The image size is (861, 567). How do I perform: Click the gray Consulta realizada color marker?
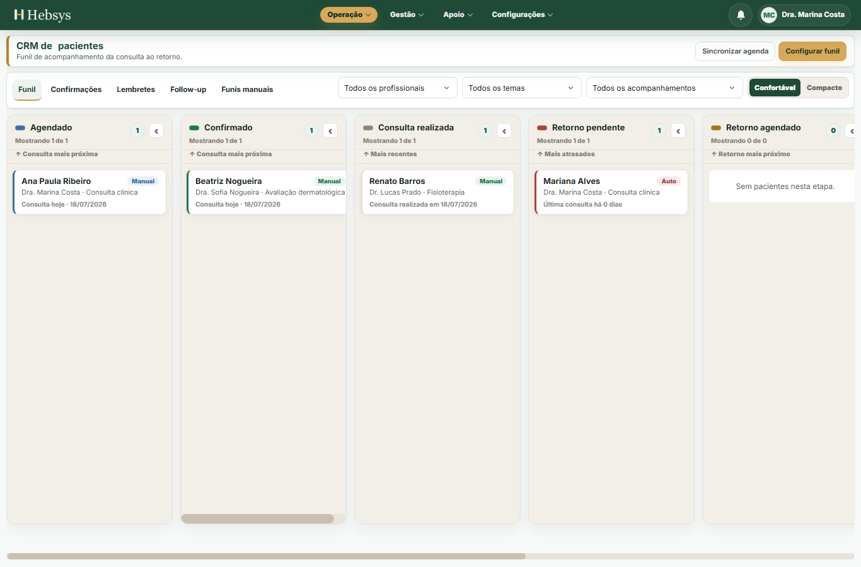(x=368, y=128)
